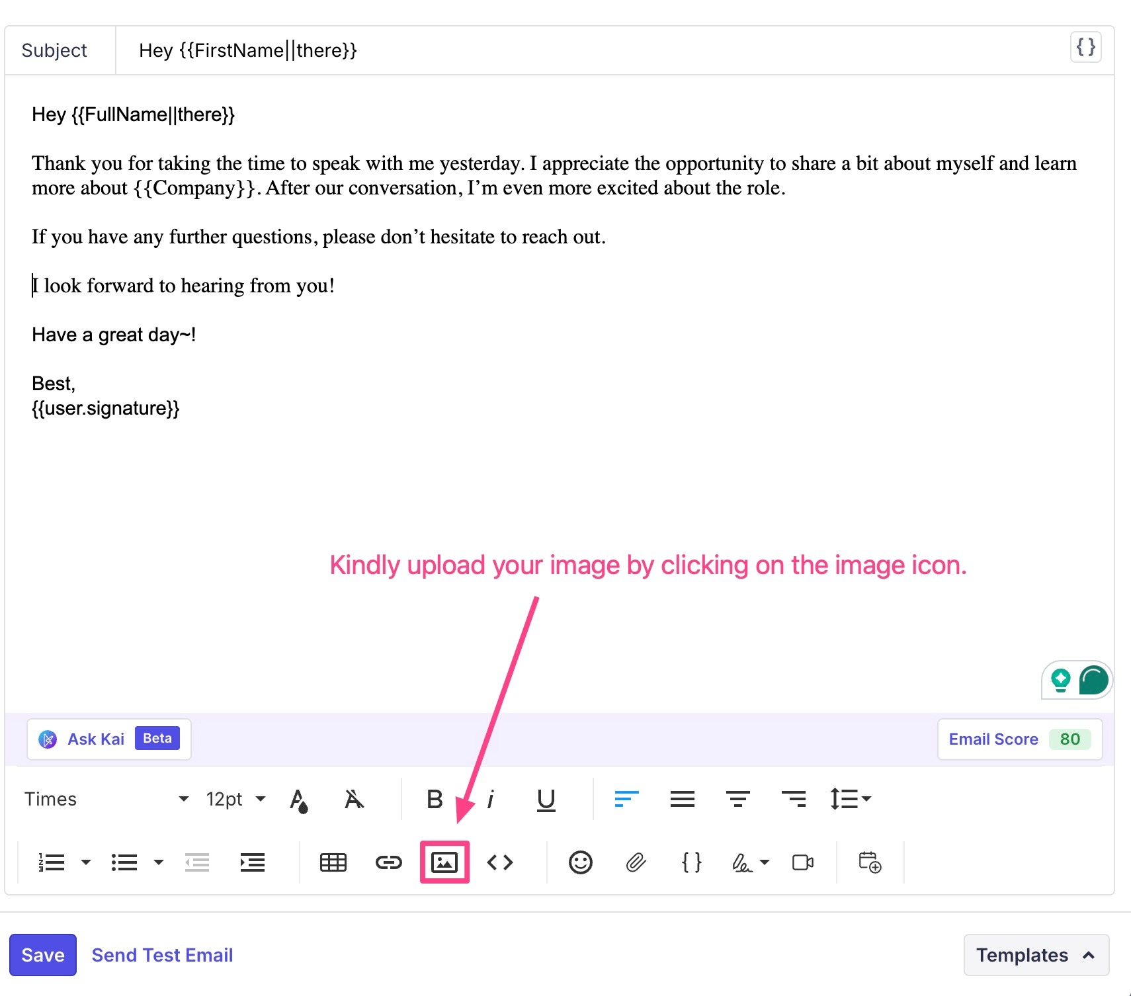Viewport: 1131px width, 996px height.
Task: Open the source code view
Action: coord(500,862)
